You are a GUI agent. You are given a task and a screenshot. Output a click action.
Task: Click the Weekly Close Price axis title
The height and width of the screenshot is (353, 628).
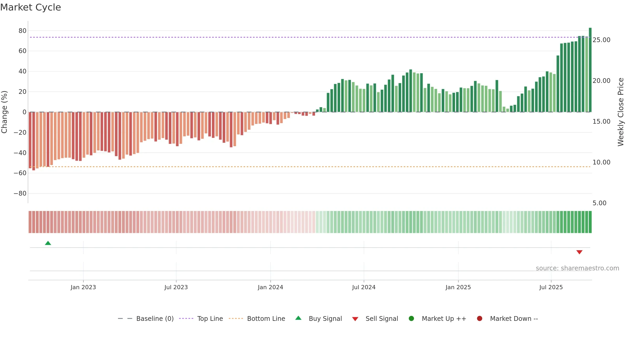tap(621, 112)
